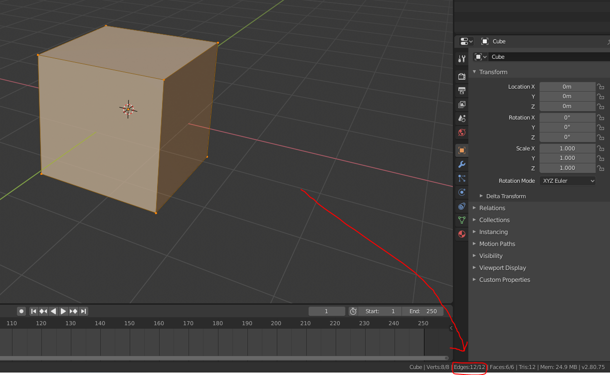Open the World properties tab
Screen dimensions: 610x375
click(462, 132)
